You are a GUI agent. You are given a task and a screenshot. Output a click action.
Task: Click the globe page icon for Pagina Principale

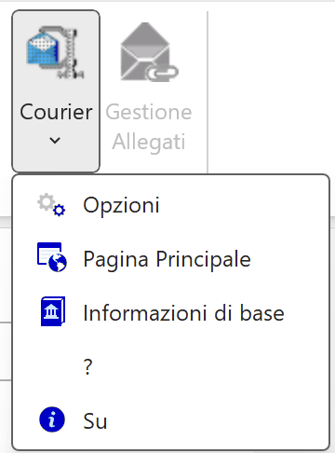[x=52, y=257]
